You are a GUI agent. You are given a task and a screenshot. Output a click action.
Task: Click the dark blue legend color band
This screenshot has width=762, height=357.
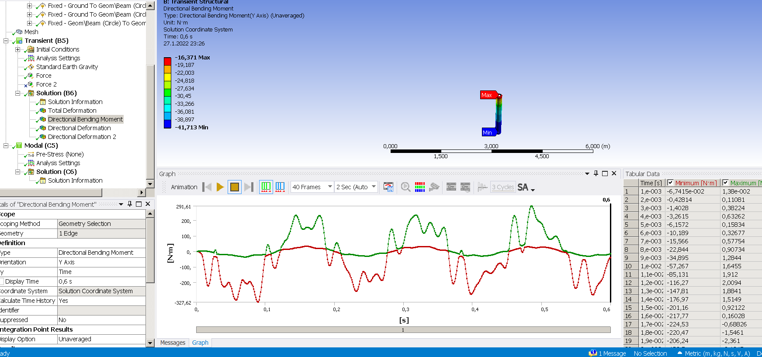pos(167,124)
